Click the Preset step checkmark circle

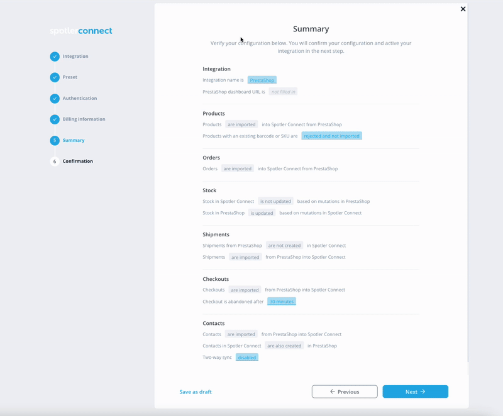pos(55,77)
